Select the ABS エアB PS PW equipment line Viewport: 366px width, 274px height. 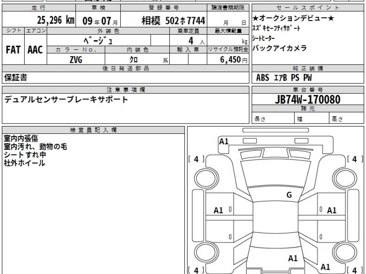click(x=284, y=78)
